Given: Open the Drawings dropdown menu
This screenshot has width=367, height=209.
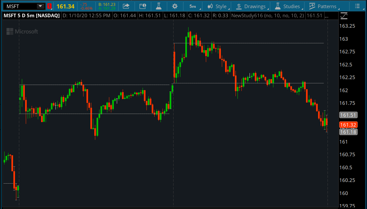Looking at the screenshot, I should click(x=251, y=6).
